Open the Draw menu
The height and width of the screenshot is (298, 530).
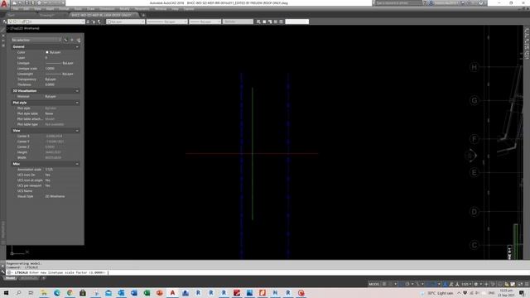pos(91,9)
